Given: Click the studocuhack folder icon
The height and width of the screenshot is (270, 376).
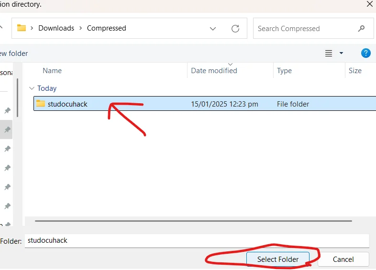Looking at the screenshot, I should click(41, 104).
